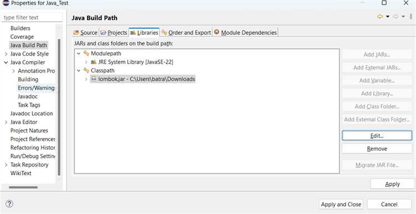This screenshot has height=214, width=416.
Task: Expand the JRE System Library node
Action: (x=86, y=62)
